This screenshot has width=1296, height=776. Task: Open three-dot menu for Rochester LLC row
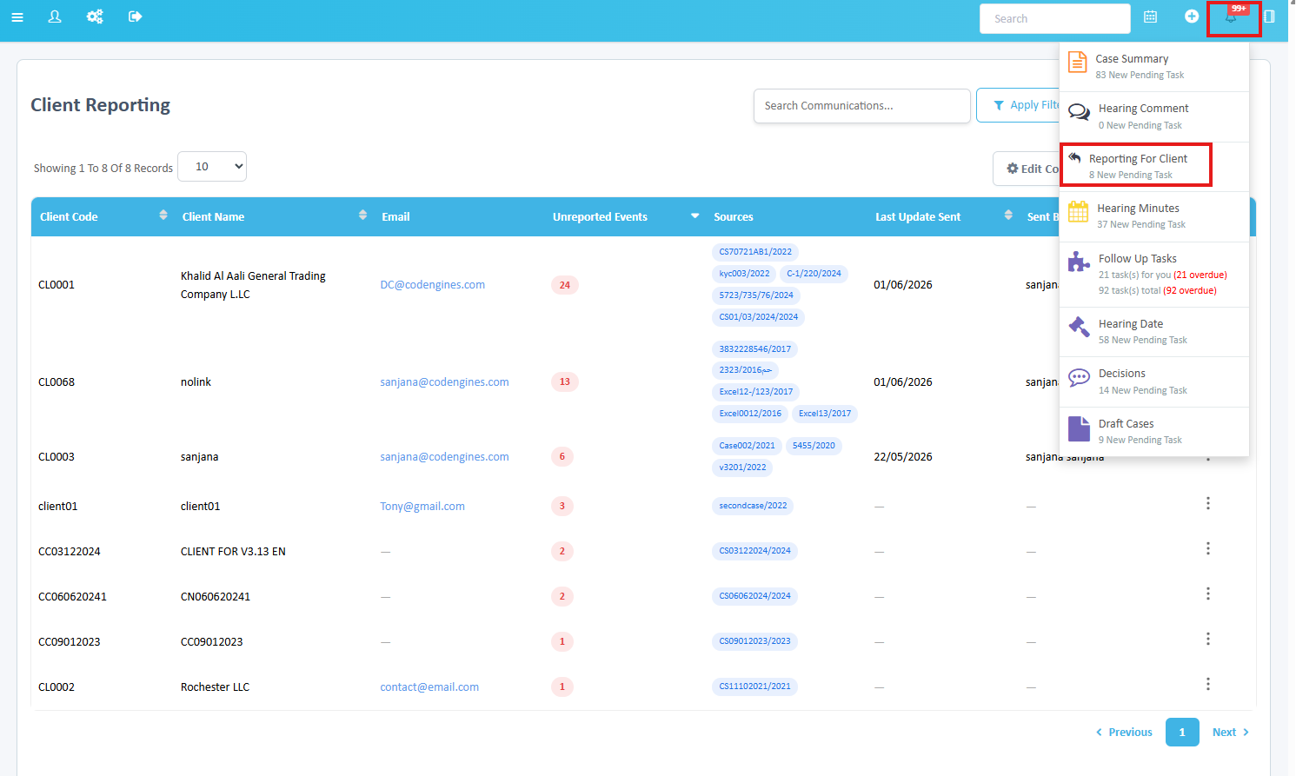point(1208,684)
